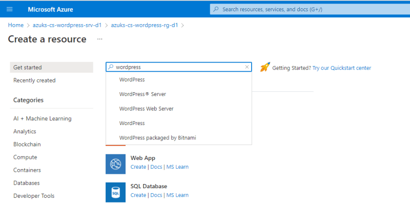Focus the global search resources box
This screenshot has width=410, height=204.
(x=310, y=9)
